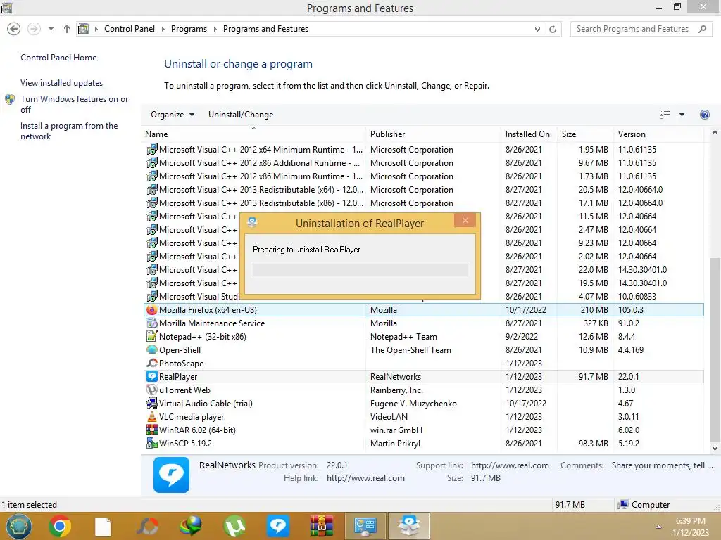Click the WinRAR 6.02 list icon
This screenshot has height=540, width=721.
pos(151,430)
